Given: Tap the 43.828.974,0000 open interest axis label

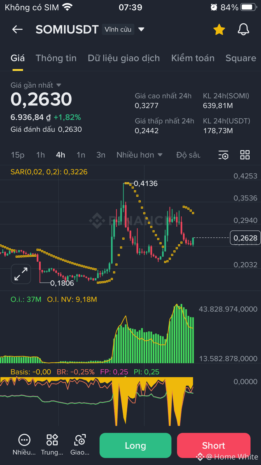Looking at the screenshot, I should pyautogui.click(x=228, y=309).
